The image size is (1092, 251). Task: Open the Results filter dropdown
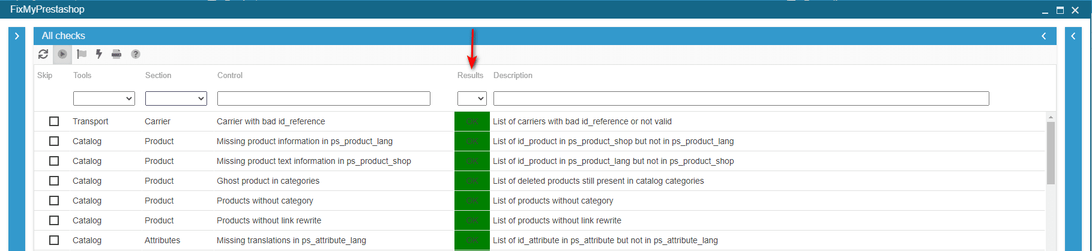472,98
